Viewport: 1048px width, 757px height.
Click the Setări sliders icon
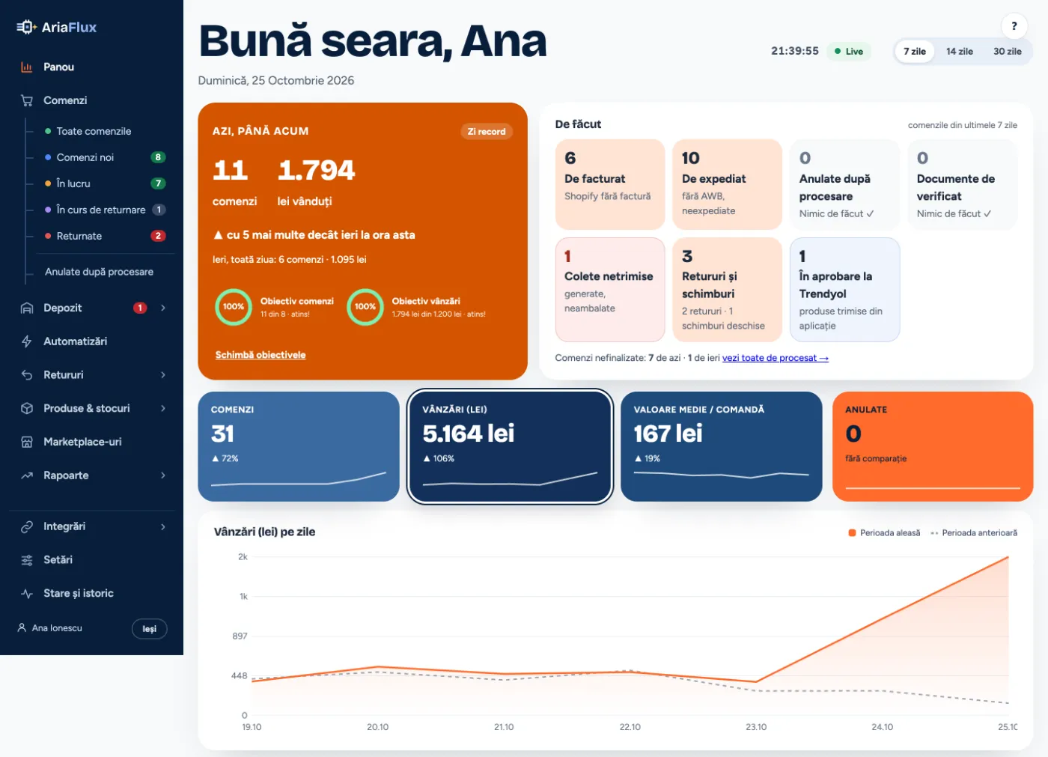coord(27,560)
